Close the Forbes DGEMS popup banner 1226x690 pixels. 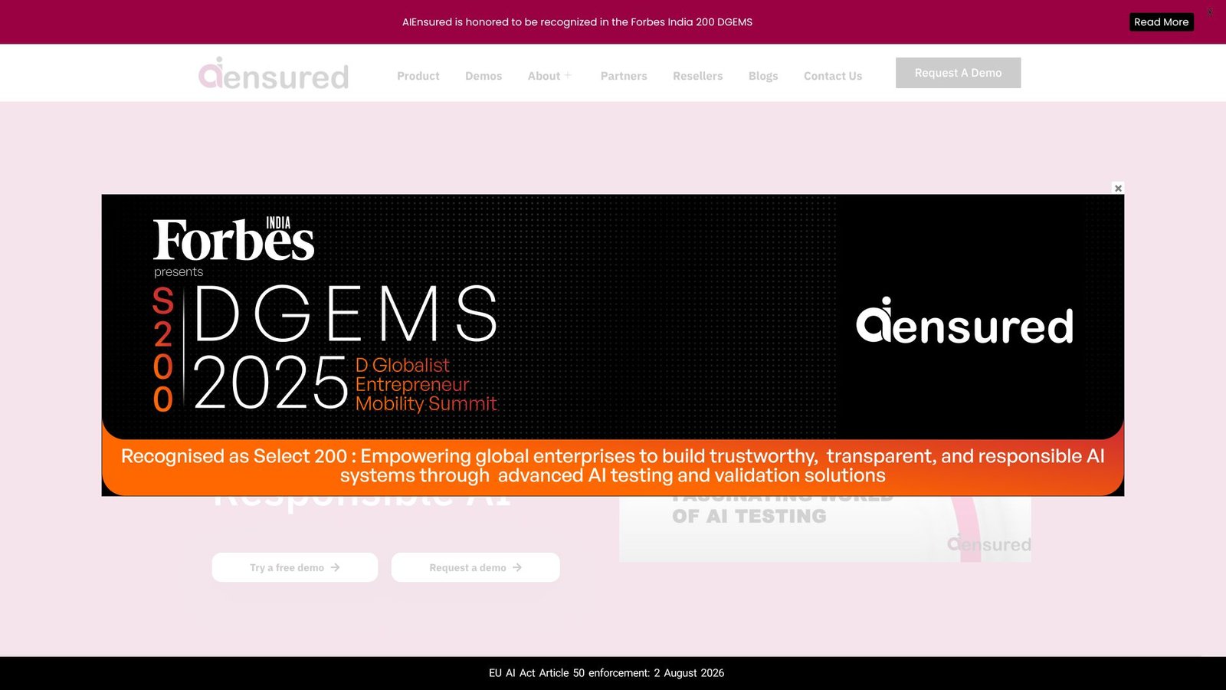click(x=1118, y=188)
